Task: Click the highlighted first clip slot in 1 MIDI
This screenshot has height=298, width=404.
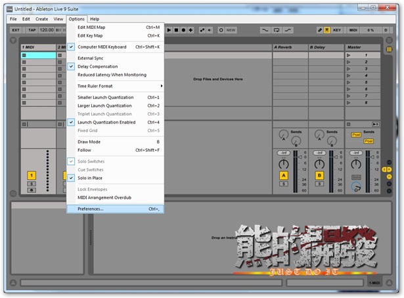Action: click(38, 55)
